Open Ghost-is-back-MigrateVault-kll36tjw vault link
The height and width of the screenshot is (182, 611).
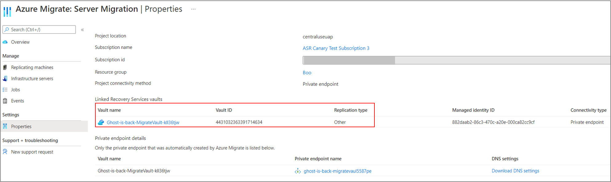click(x=143, y=122)
